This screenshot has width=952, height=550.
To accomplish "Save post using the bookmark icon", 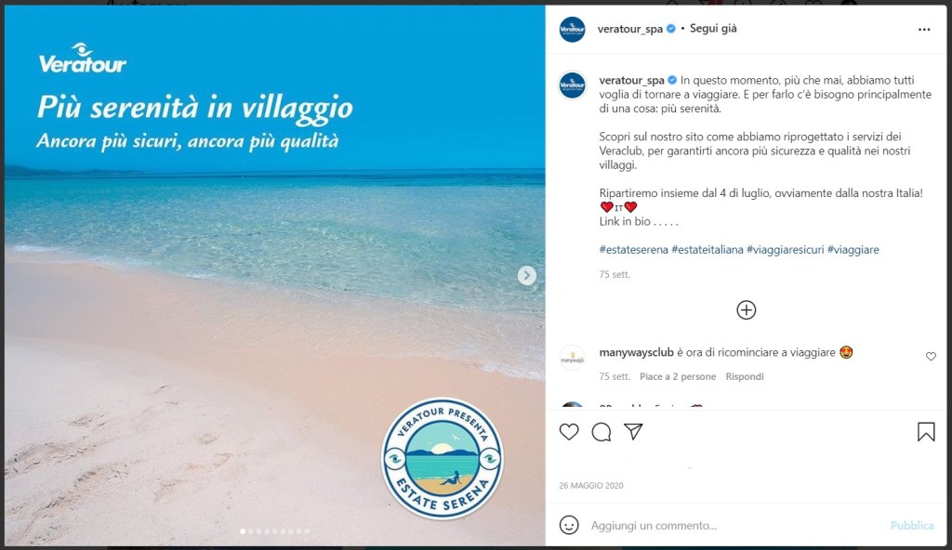I will (926, 432).
